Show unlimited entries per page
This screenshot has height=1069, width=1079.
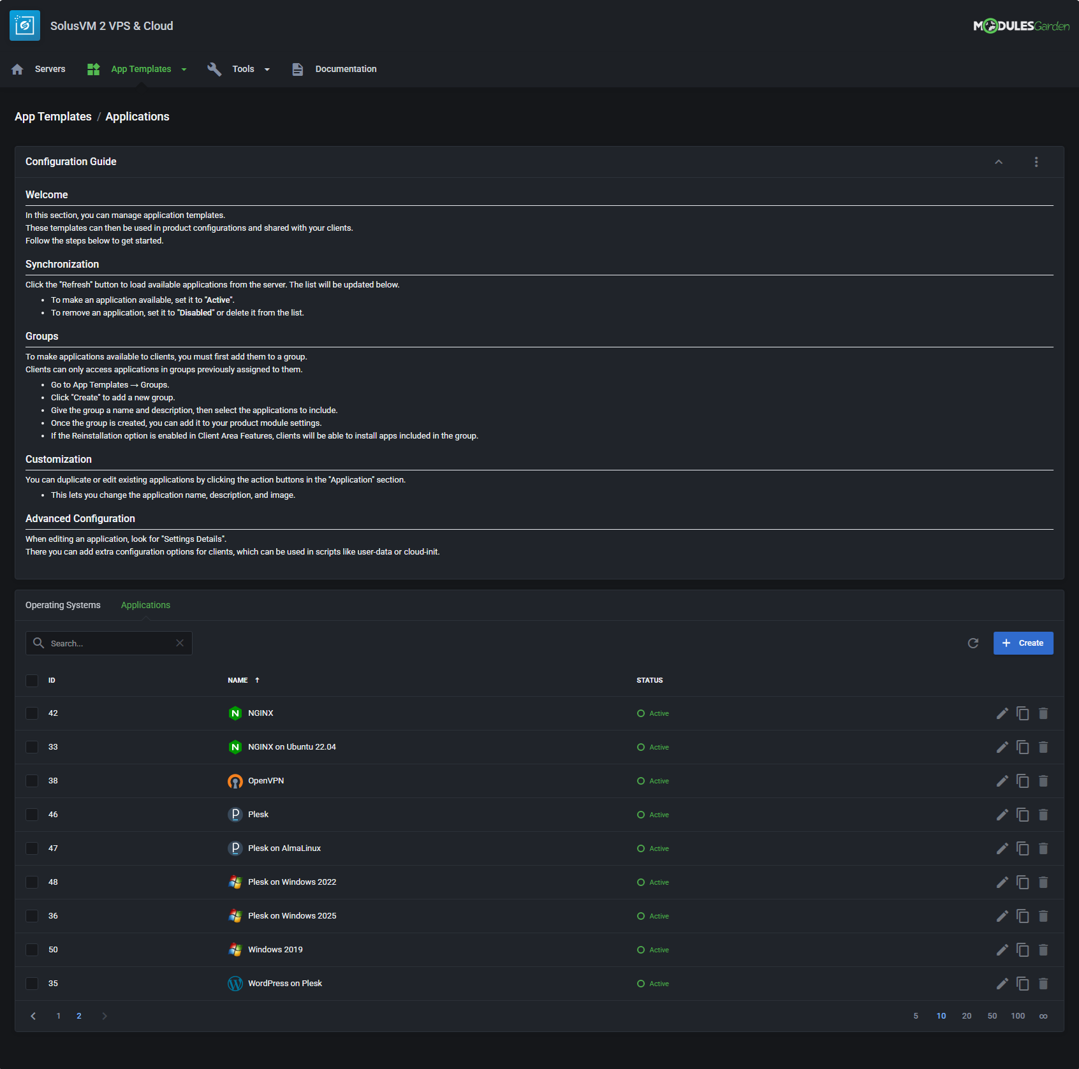click(1043, 1016)
